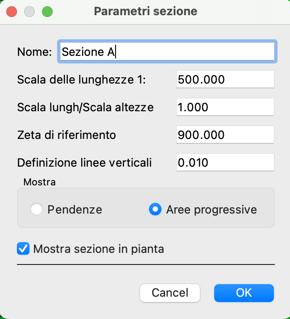This screenshot has height=319, width=290.
Task: Click the Nome text field containing Sezione A
Action: tap(167, 51)
